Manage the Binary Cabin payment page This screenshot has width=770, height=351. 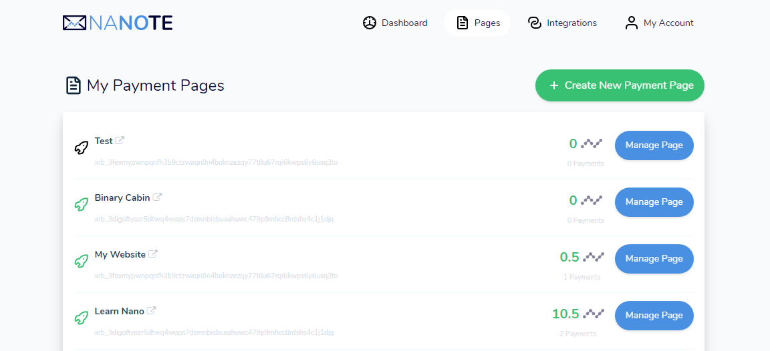(654, 202)
